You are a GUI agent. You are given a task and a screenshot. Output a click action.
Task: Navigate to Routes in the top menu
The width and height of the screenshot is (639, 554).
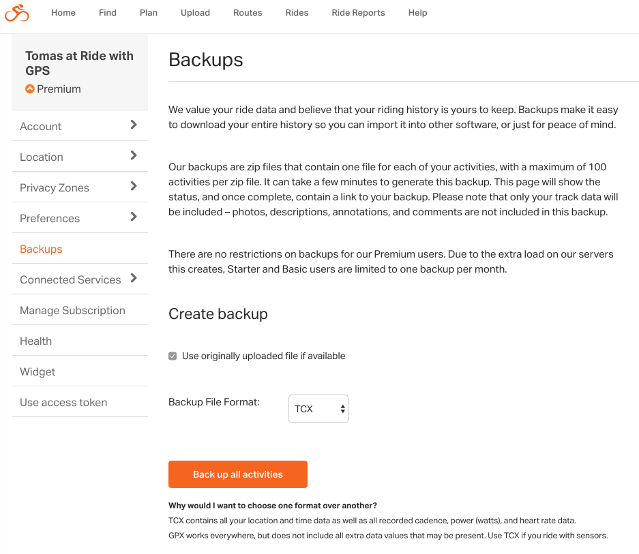248,13
